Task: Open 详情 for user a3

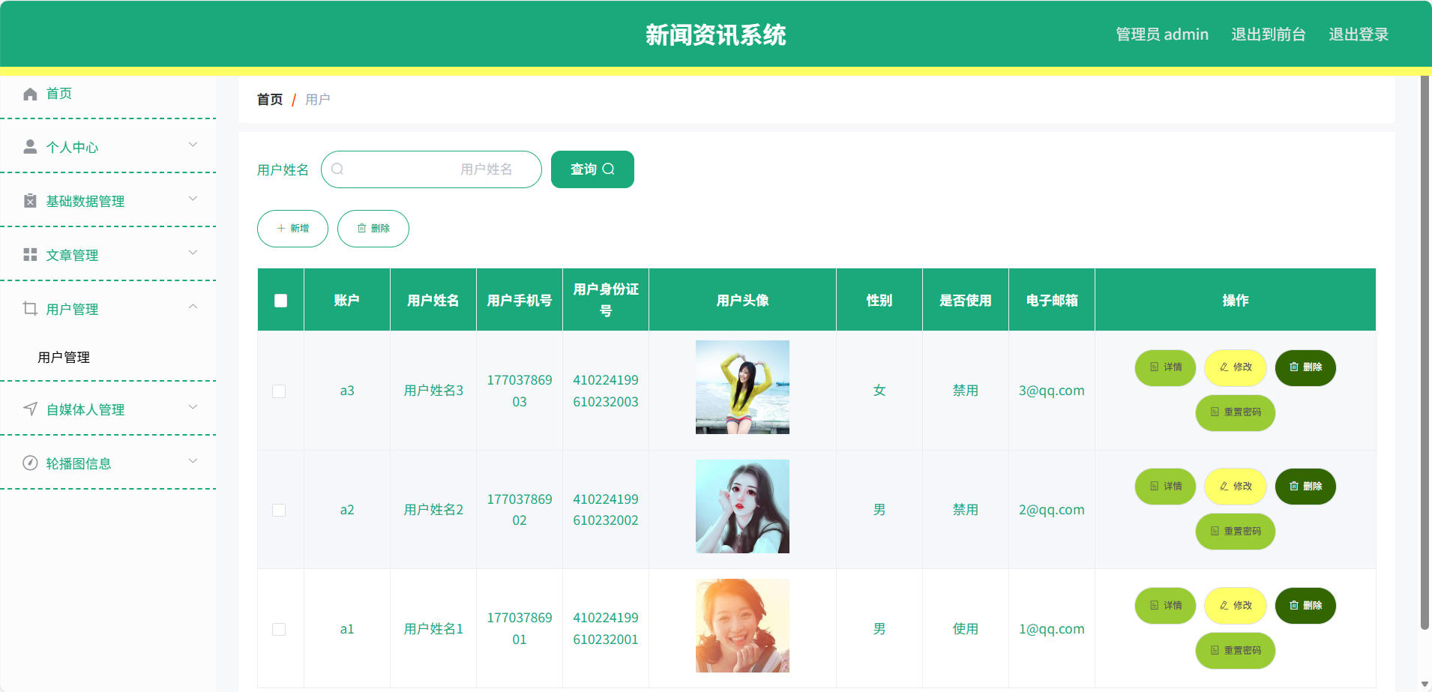Action: tap(1165, 367)
